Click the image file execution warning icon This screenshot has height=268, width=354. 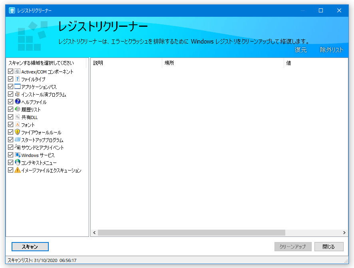(x=18, y=170)
